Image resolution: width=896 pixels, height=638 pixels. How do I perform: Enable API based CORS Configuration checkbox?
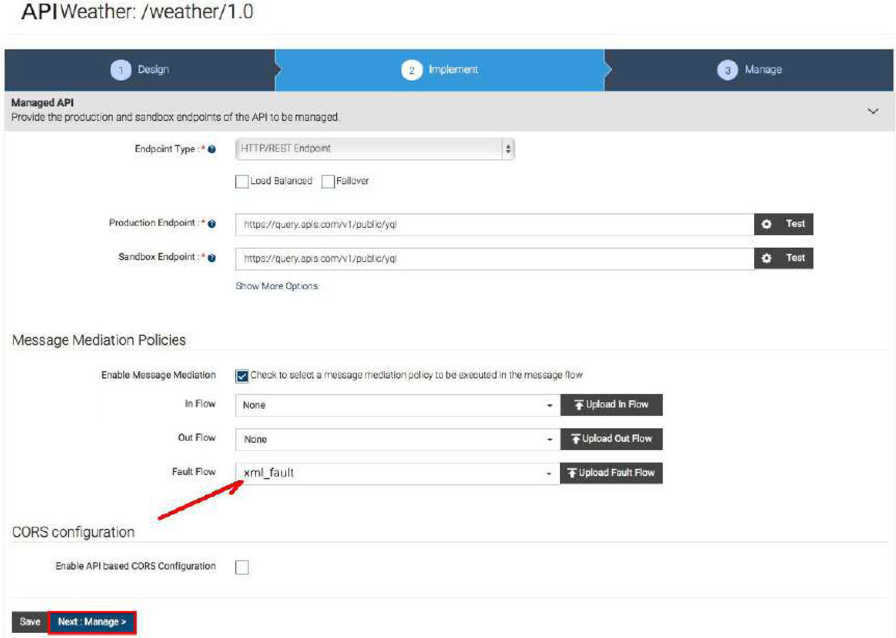242,567
